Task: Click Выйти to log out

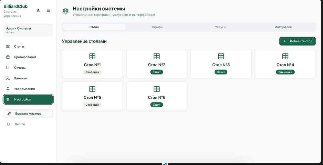Action: [x=28, y=124]
